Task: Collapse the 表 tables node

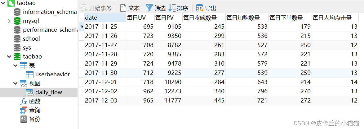Action: (x=15, y=65)
